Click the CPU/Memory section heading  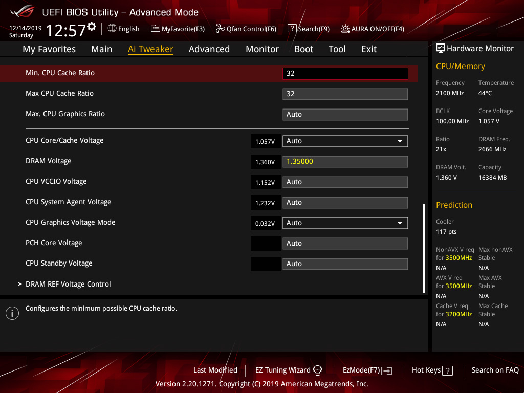[460, 66]
